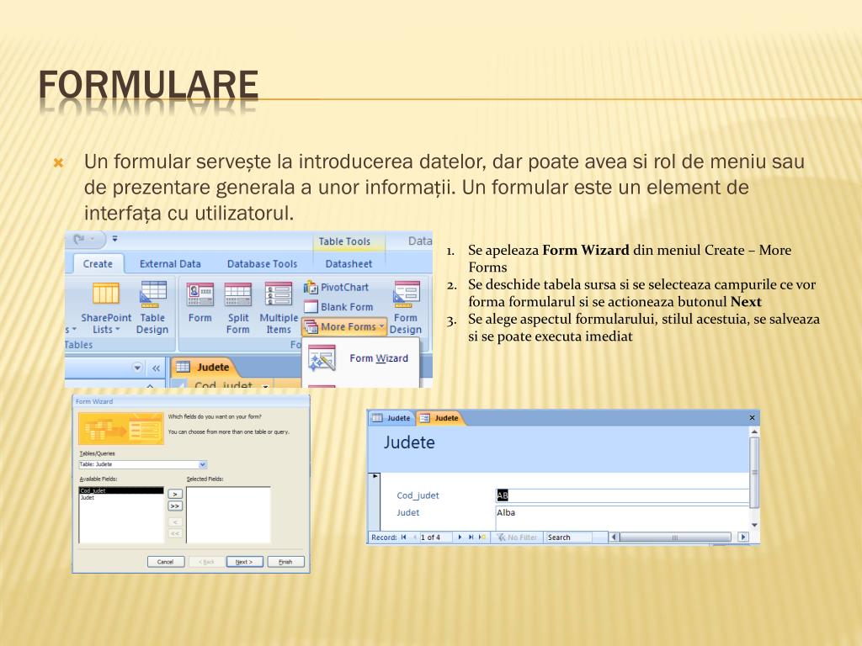This screenshot has height=646, width=862.
Task: Click the Selected Fields list box
Action: pos(228,515)
